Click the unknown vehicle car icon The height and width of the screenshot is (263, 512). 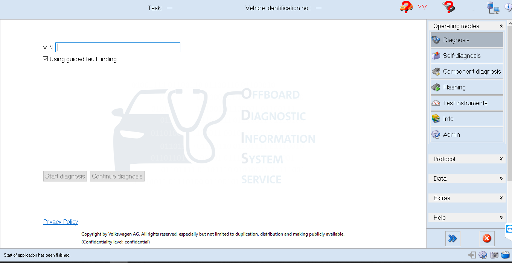click(x=406, y=8)
